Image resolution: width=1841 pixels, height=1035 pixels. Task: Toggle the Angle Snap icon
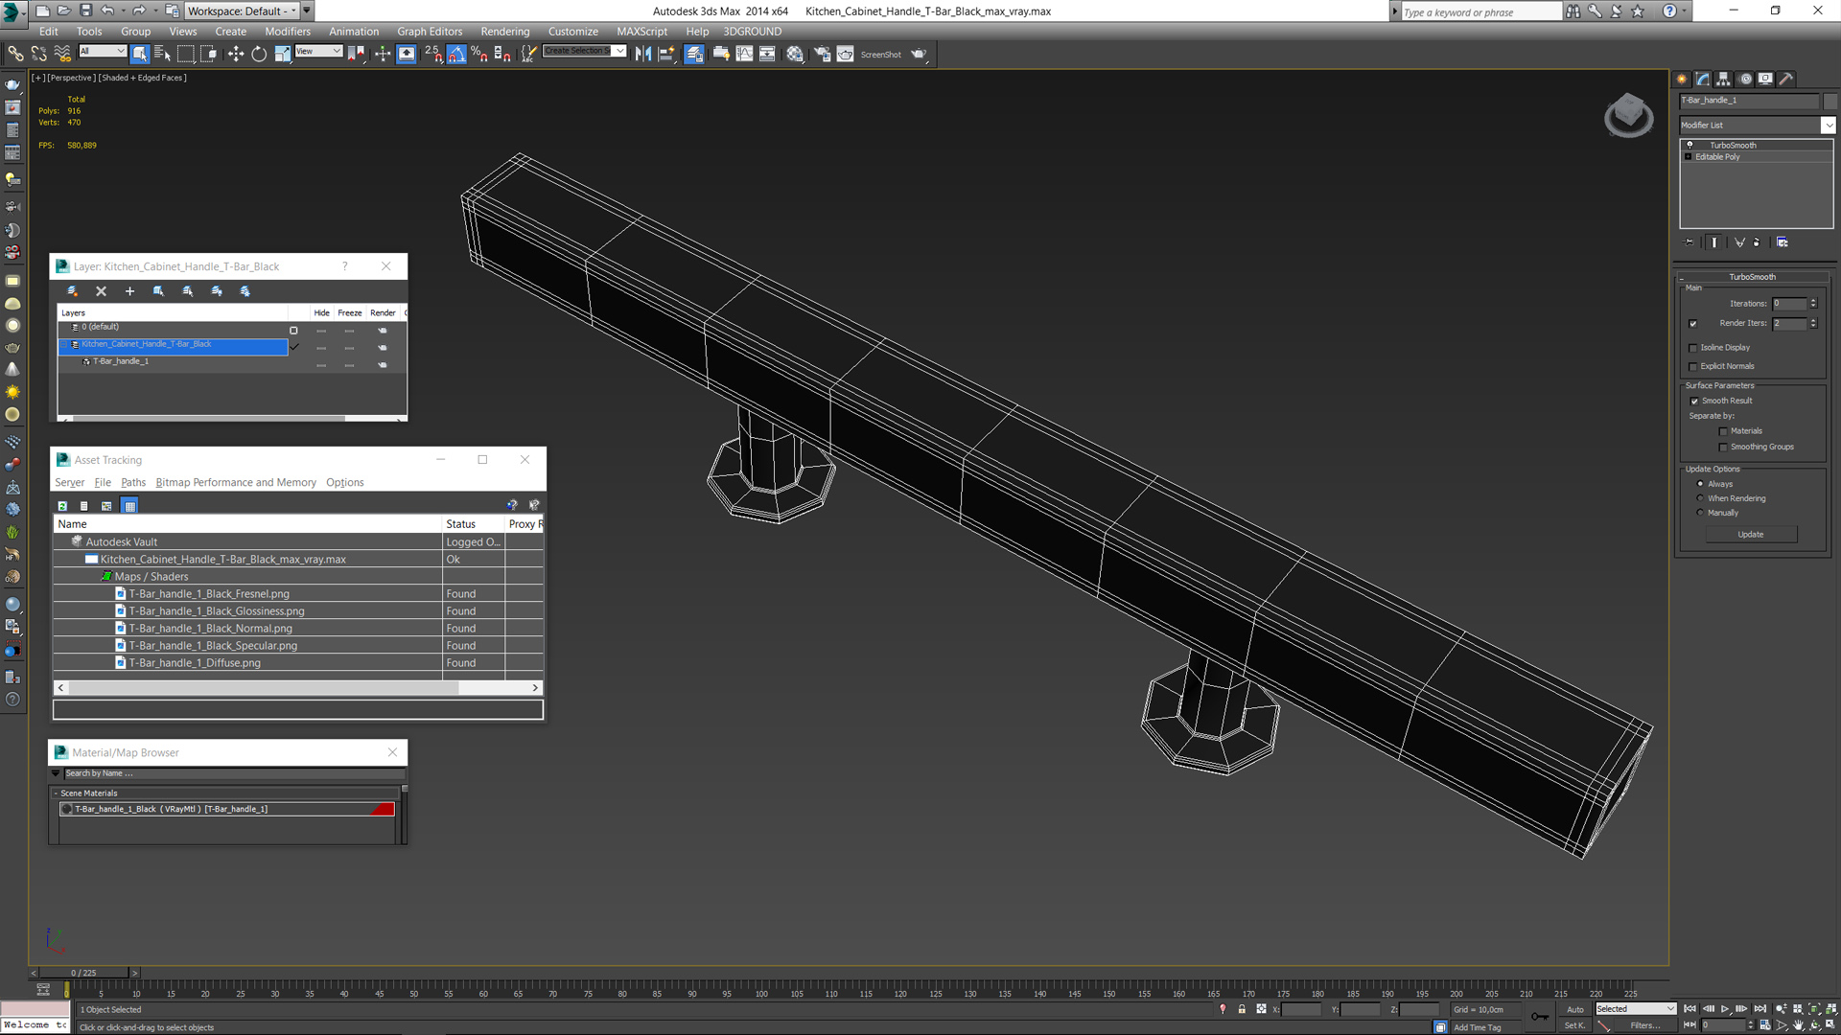coord(456,54)
